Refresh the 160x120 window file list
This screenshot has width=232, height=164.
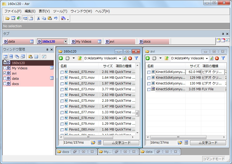point(125,58)
